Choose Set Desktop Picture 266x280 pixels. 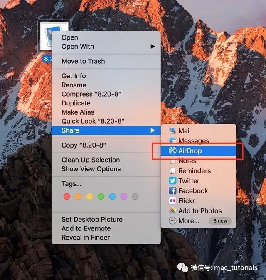(x=92, y=219)
